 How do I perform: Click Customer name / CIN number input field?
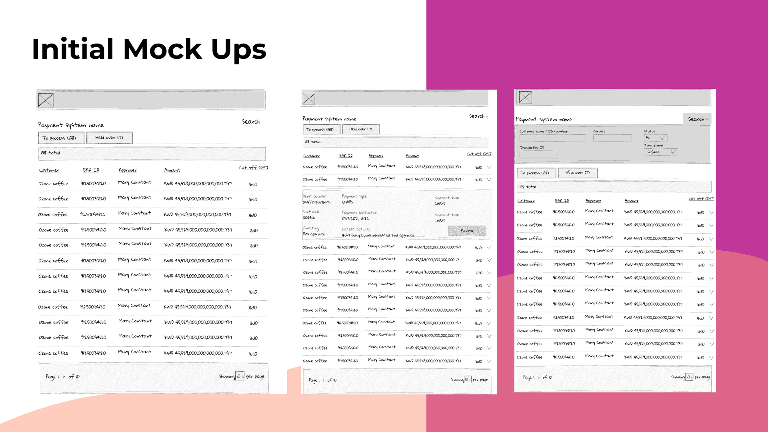tap(552, 138)
